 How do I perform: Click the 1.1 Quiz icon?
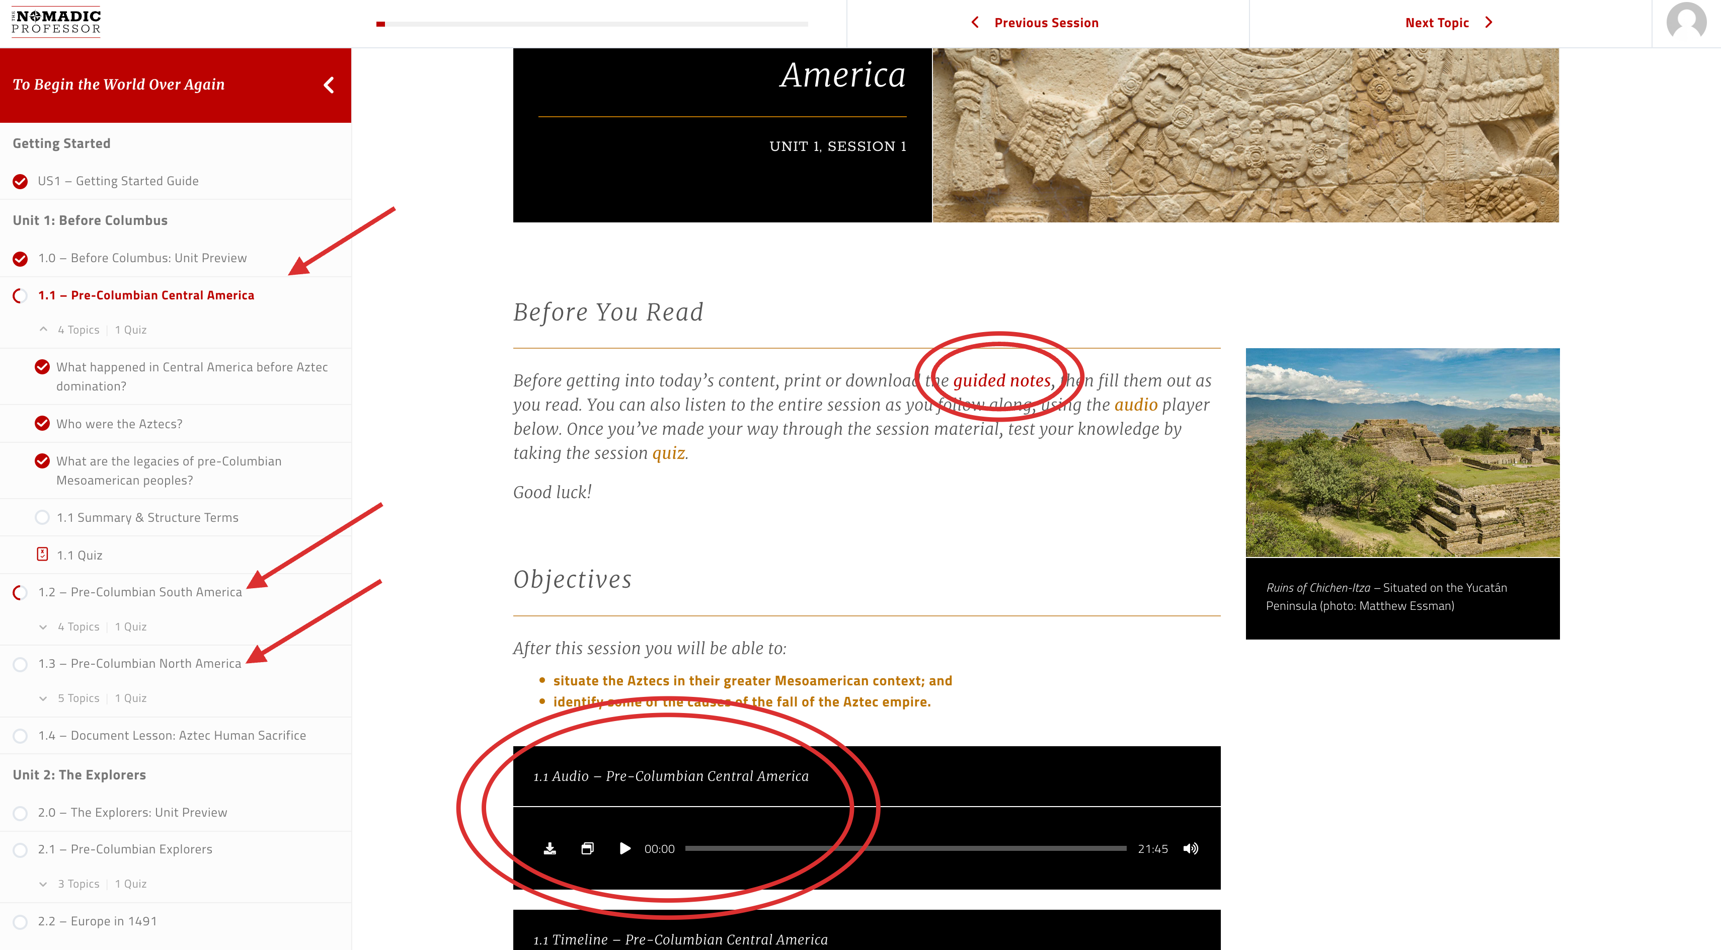(42, 554)
